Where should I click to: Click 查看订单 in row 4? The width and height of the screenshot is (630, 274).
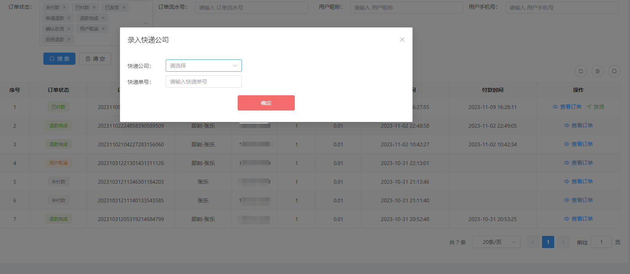[x=578, y=163]
